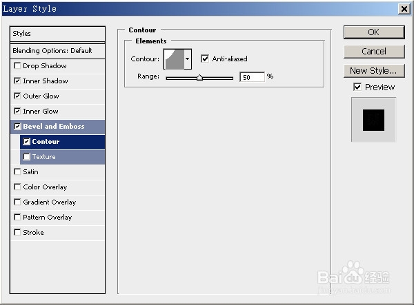Enable the Stroke checkbox
414x305 pixels.
tap(17, 232)
